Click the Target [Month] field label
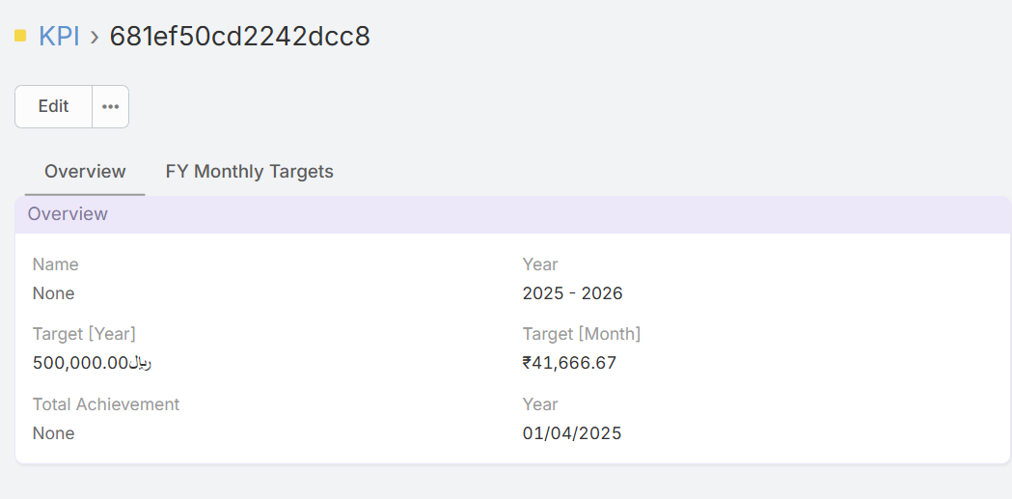 582,334
